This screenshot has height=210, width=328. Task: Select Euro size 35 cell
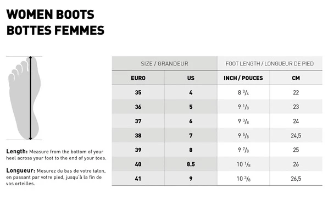pos(138,92)
